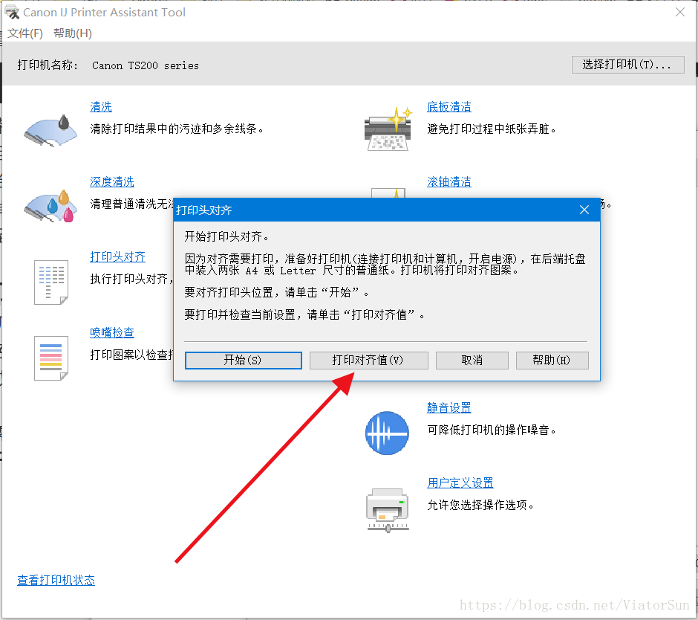Open the 清洗 link
This screenshot has height=620, width=698.
point(100,107)
